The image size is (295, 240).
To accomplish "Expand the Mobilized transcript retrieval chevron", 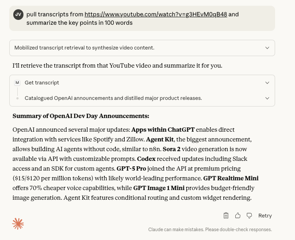I will (x=267, y=48).
